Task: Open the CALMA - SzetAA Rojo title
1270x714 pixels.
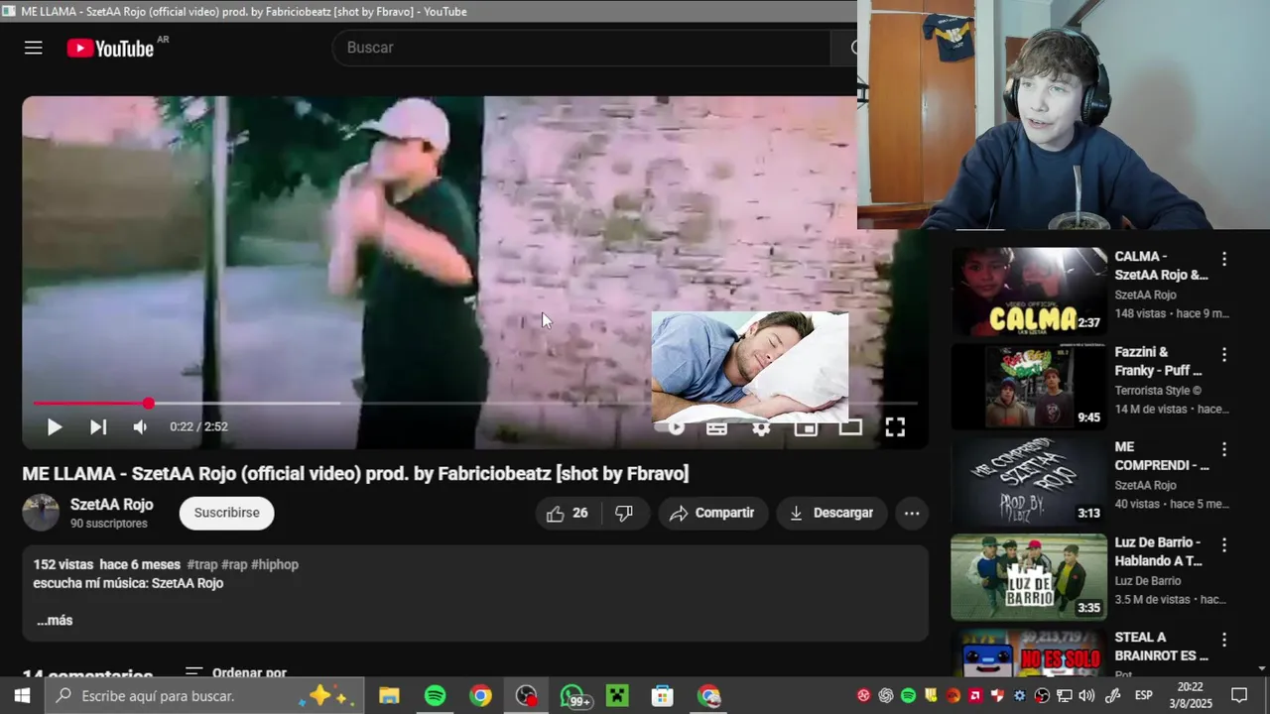Action: (x=1161, y=266)
